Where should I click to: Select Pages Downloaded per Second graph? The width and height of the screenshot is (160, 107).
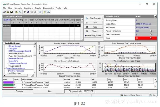click(x=20, y=56)
